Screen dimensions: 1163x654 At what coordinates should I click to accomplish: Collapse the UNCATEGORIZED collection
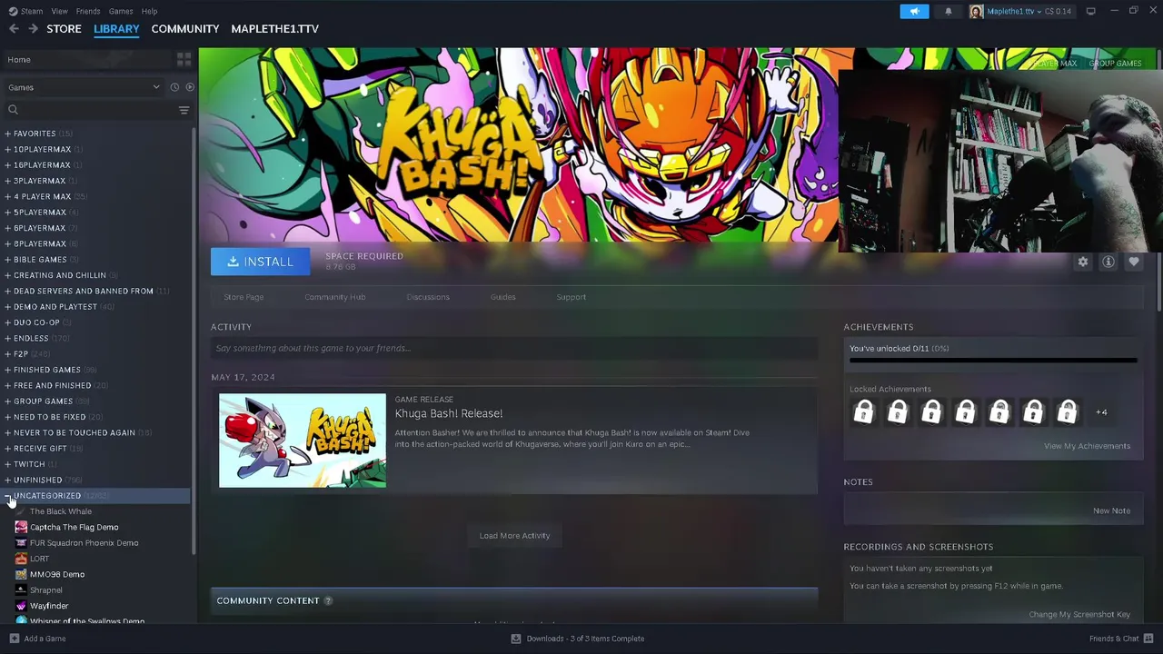8,496
